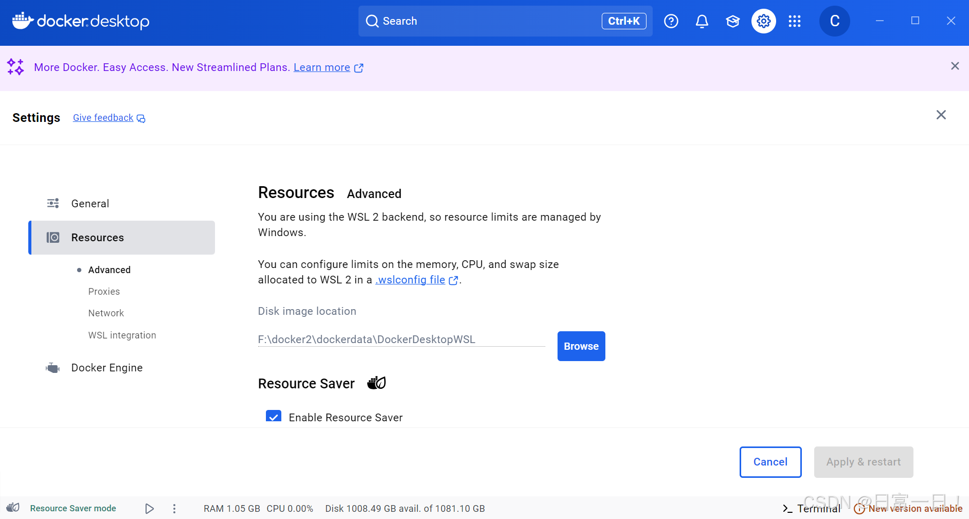Image resolution: width=969 pixels, height=519 pixels.
Task: Click the Resource Saver leaf whale icon
Action: tap(376, 383)
